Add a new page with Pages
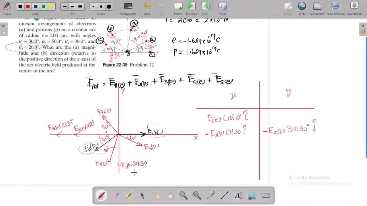The image size is (367, 206). [x=178, y=8]
